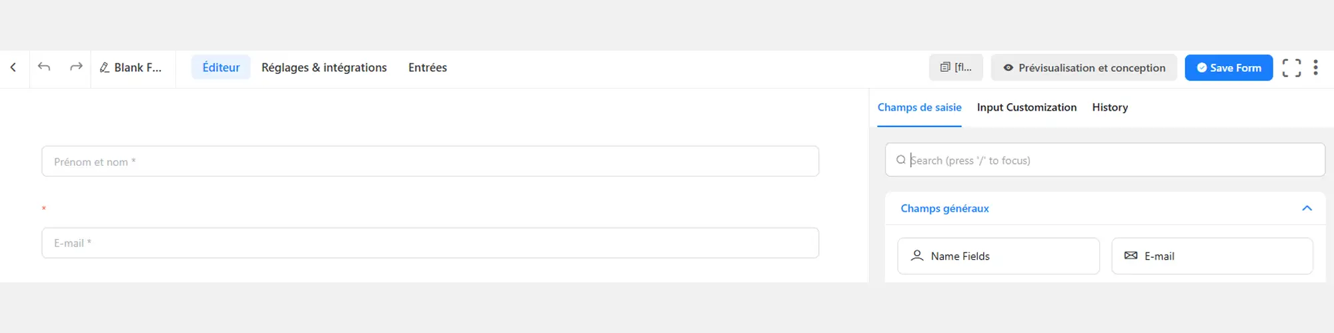The image size is (1334, 333).
Task: Open Prévisualisation et conception
Action: [x=1084, y=67]
